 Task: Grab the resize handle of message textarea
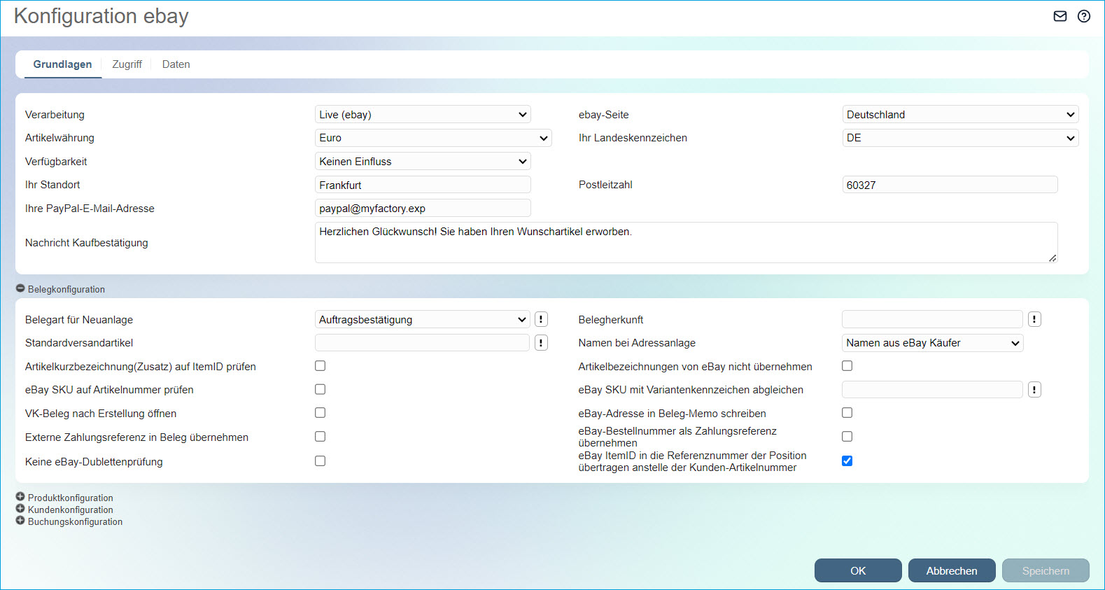(x=1053, y=258)
